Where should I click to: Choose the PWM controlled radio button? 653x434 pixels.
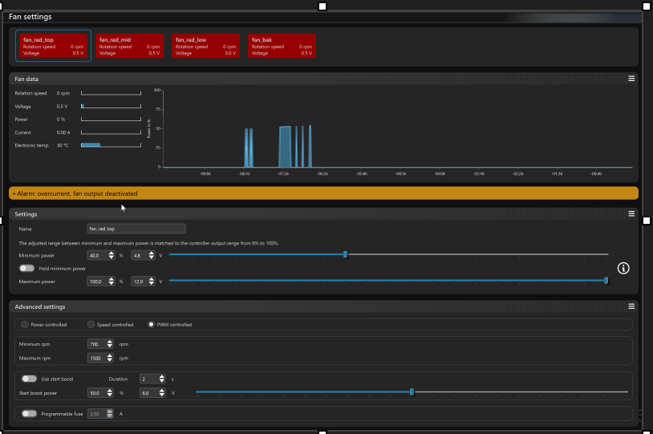coord(151,325)
